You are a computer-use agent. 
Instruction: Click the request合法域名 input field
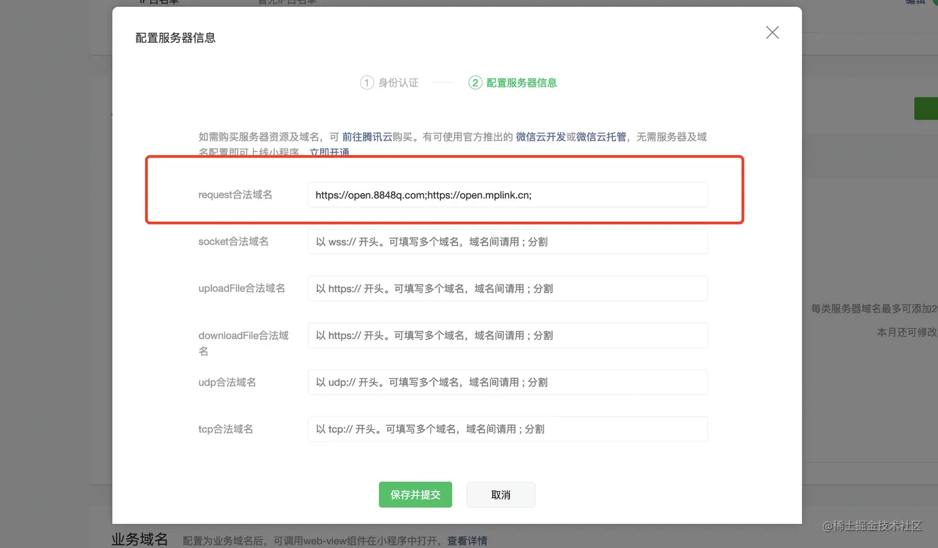(507, 195)
